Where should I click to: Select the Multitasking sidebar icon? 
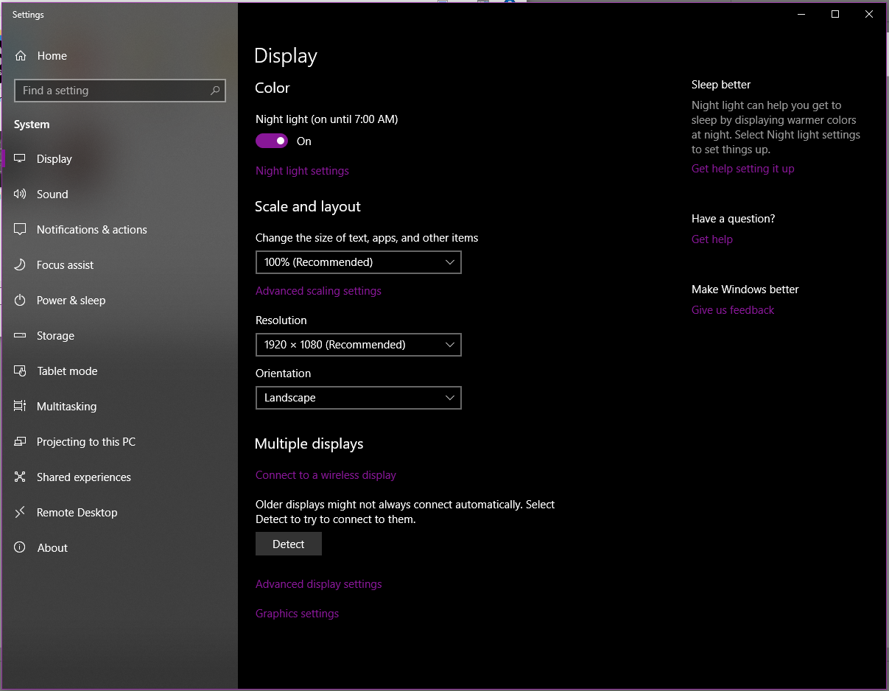(x=20, y=406)
